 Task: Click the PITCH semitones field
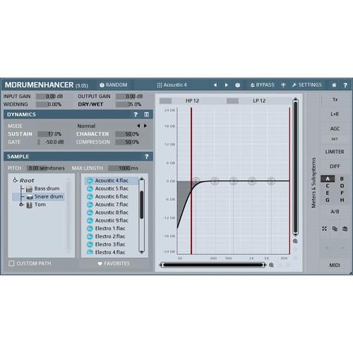[47, 168]
